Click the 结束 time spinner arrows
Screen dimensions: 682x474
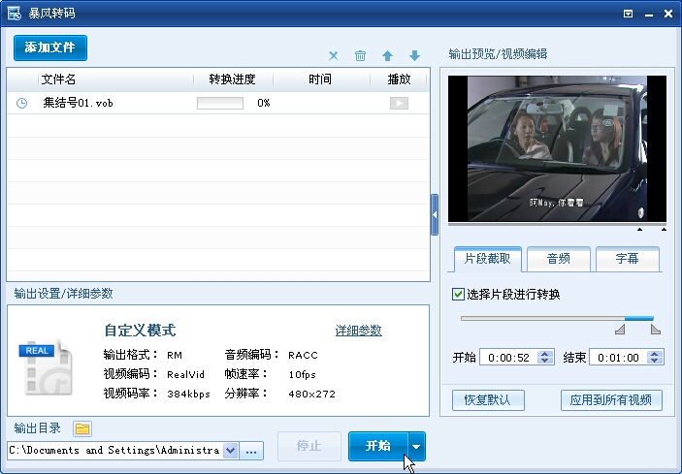[x=655, y=358]
